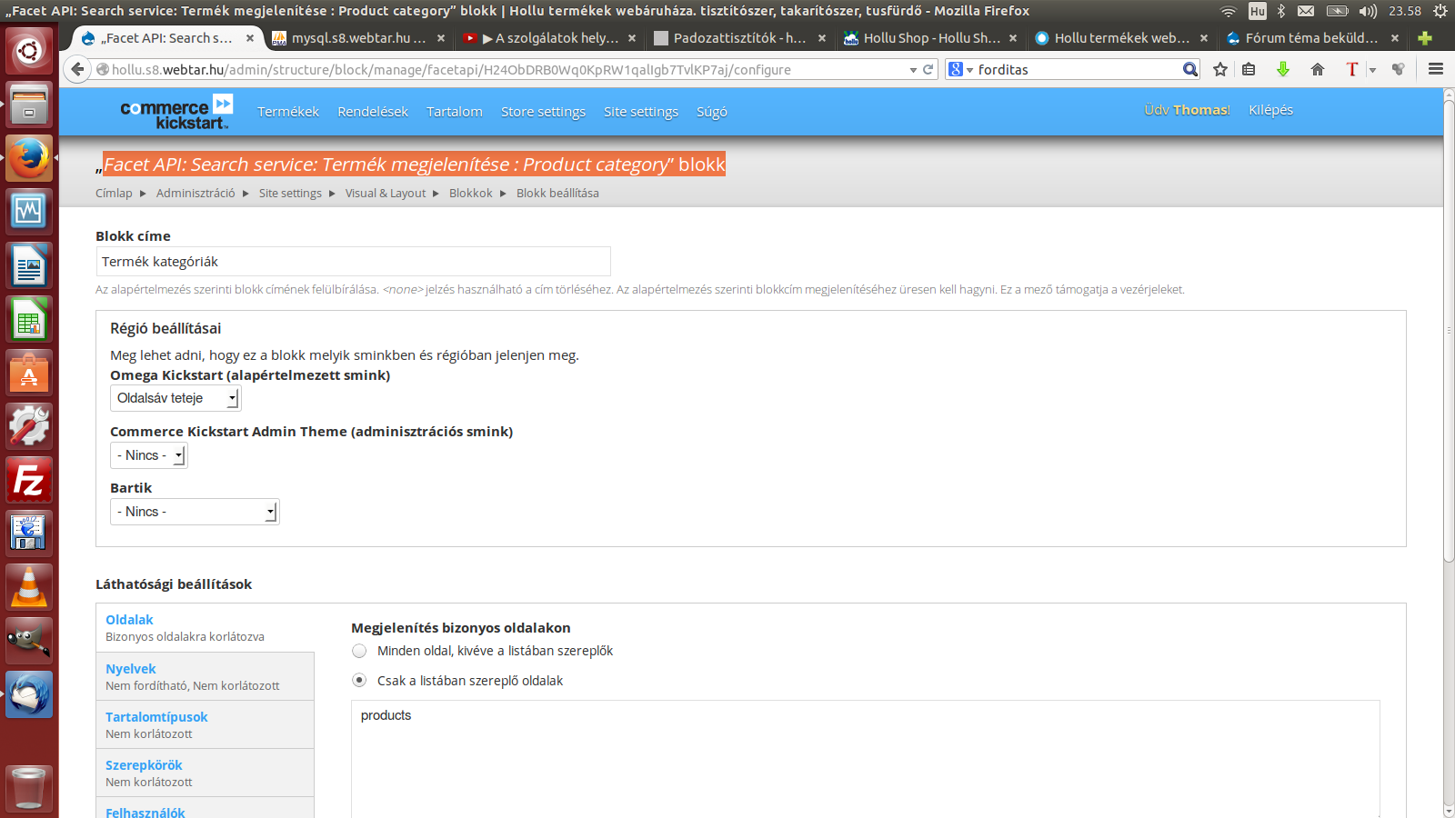Bookmark this page with star icon
The image size is (1455, 818).
[x=1220, y=69]
